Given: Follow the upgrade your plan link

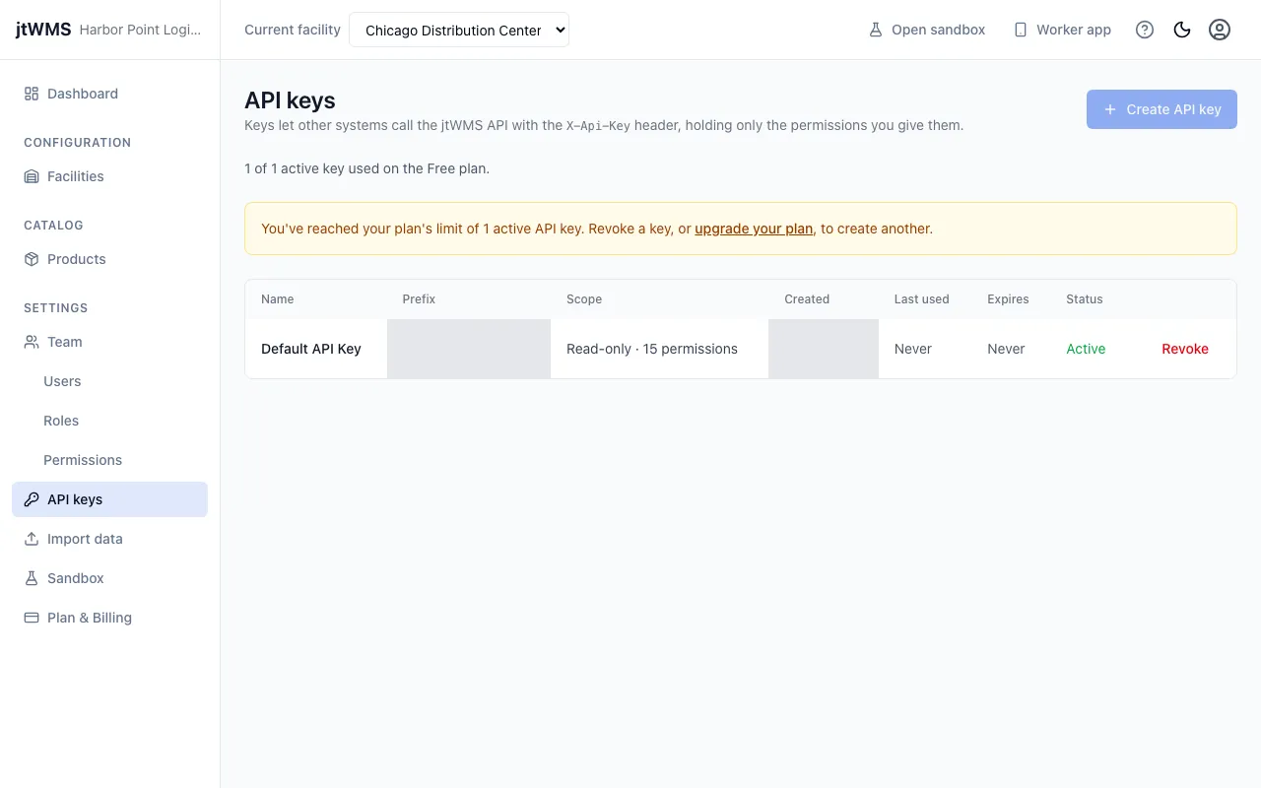Looking at the screenshot, I should coord(754,229).
